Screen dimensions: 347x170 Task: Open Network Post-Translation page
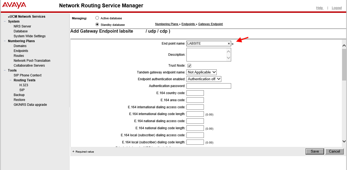point(32,61)
